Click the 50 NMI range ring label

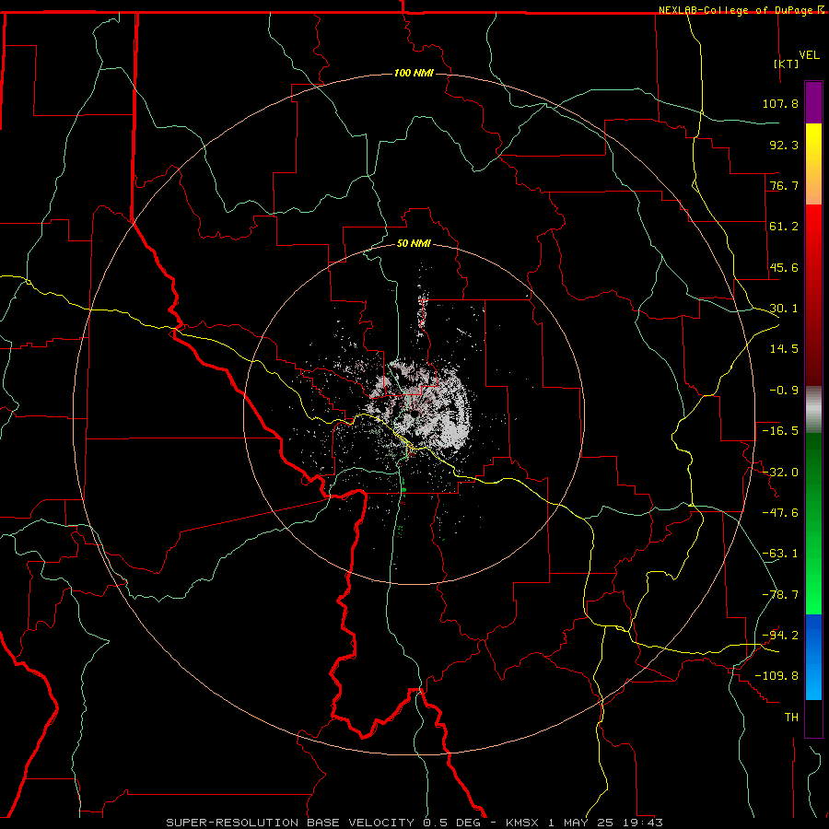[414, 243]
